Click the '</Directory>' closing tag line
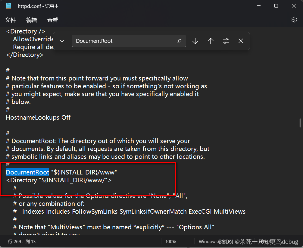Image resolution: width=303 pixels, height=248 pixels. pos(25,55)
